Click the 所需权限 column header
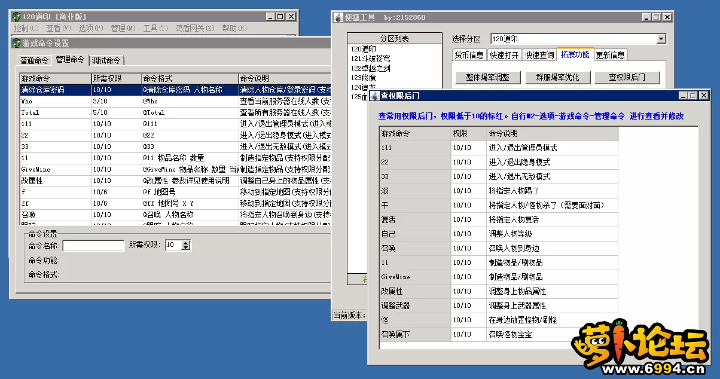 click(116, 78)
